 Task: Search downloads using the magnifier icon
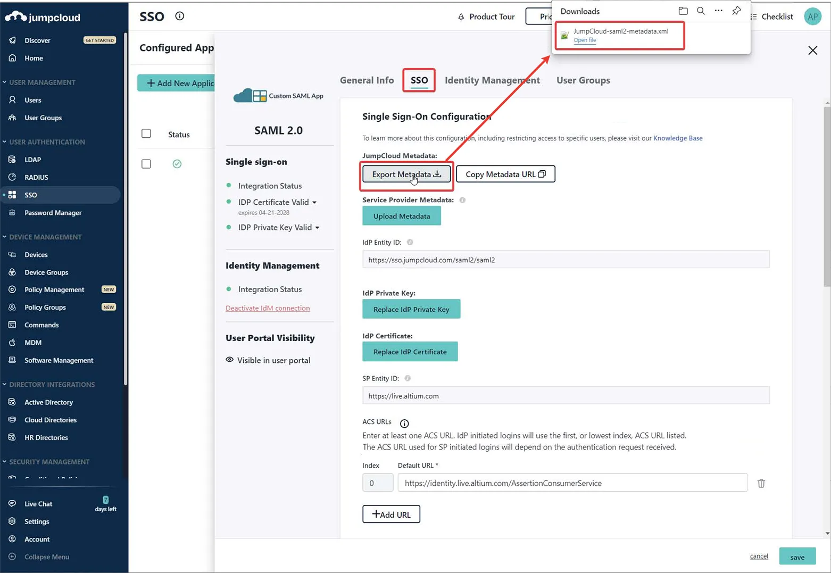pyautogui.click(x=701, y=11)
